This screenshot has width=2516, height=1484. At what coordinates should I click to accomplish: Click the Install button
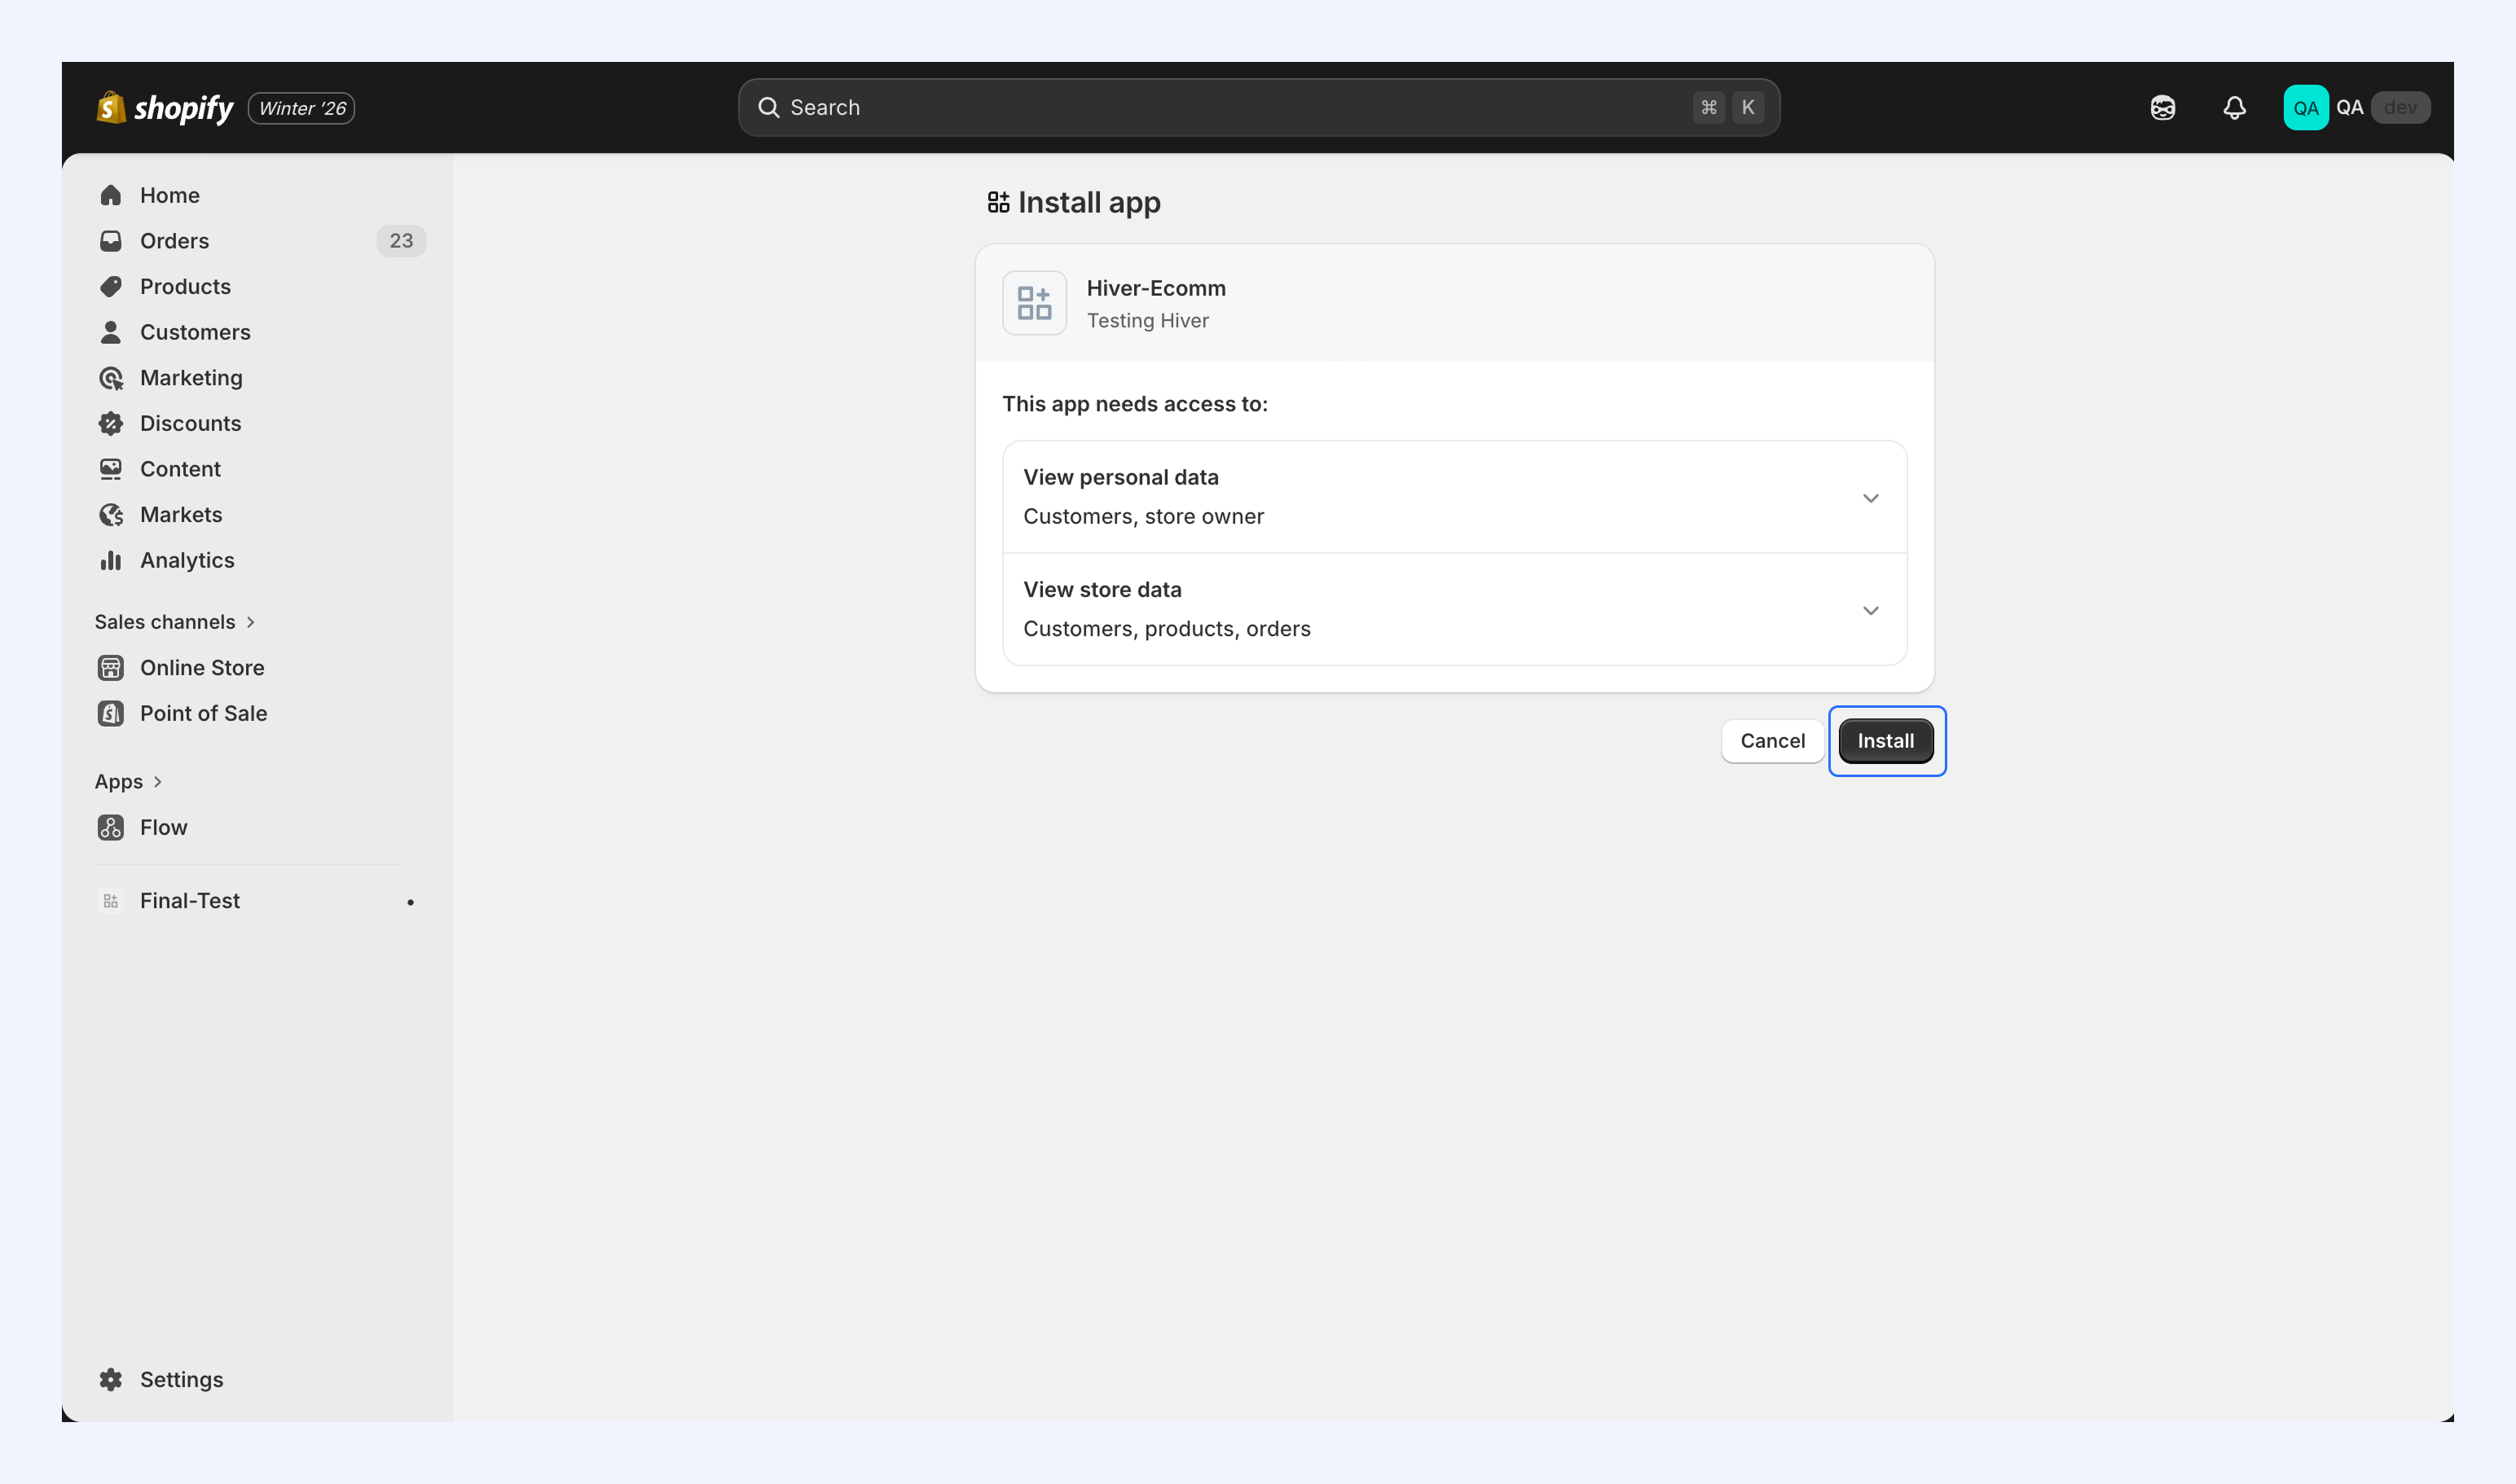(x=1885, y=741)
